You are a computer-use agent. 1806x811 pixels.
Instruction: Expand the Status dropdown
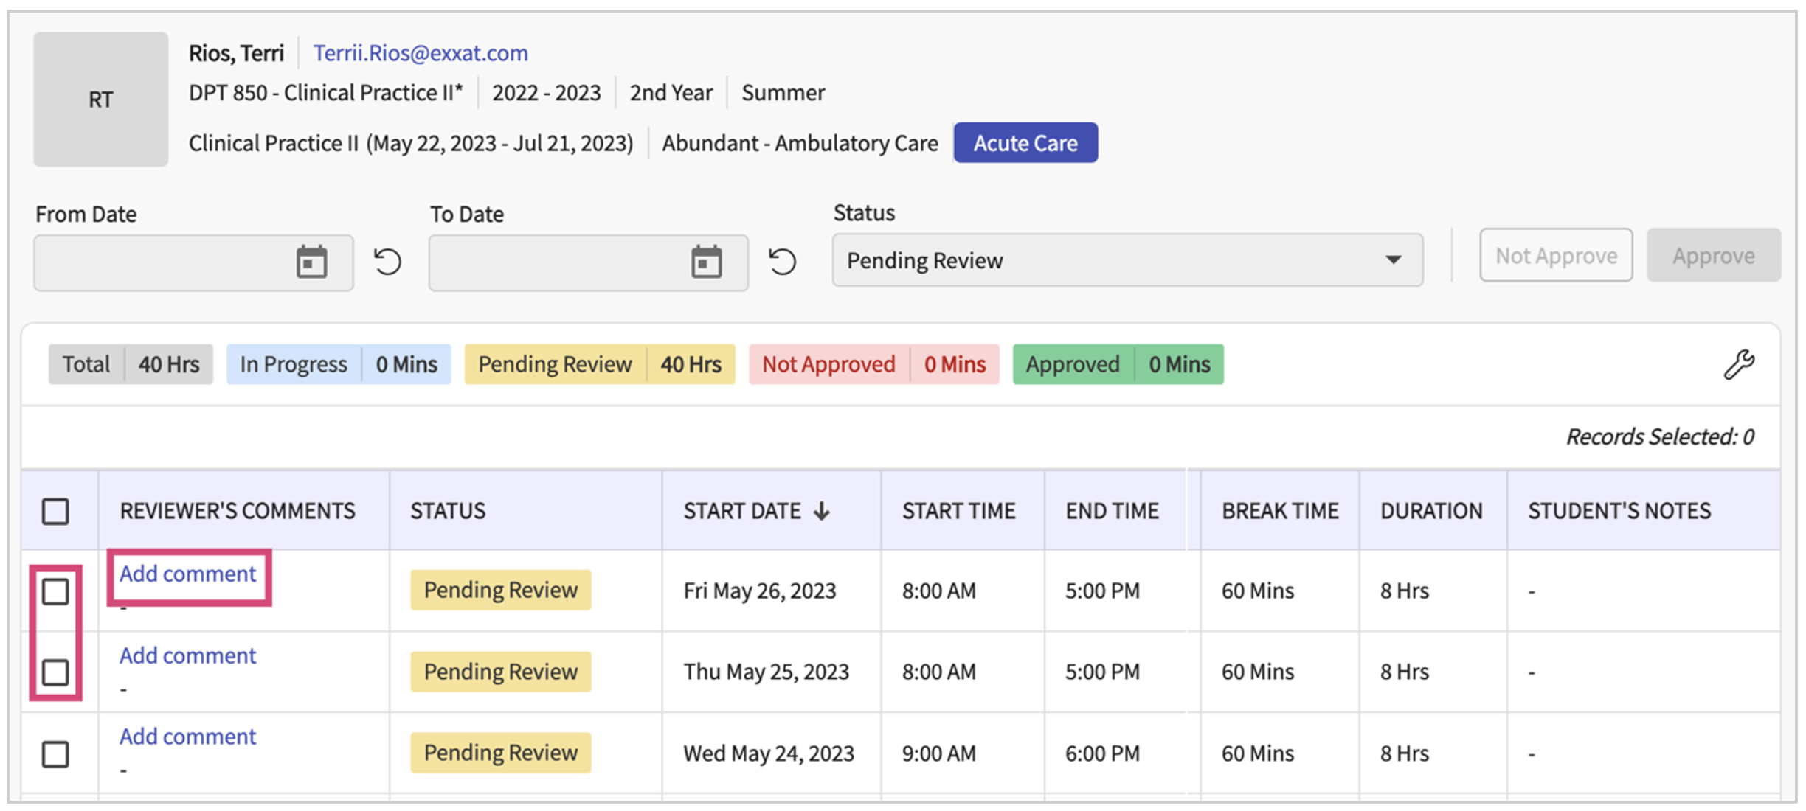[x=1127, y=260]
